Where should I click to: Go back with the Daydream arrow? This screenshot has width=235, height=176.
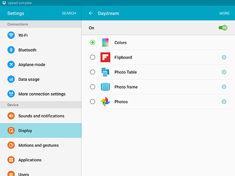[91, 13]
